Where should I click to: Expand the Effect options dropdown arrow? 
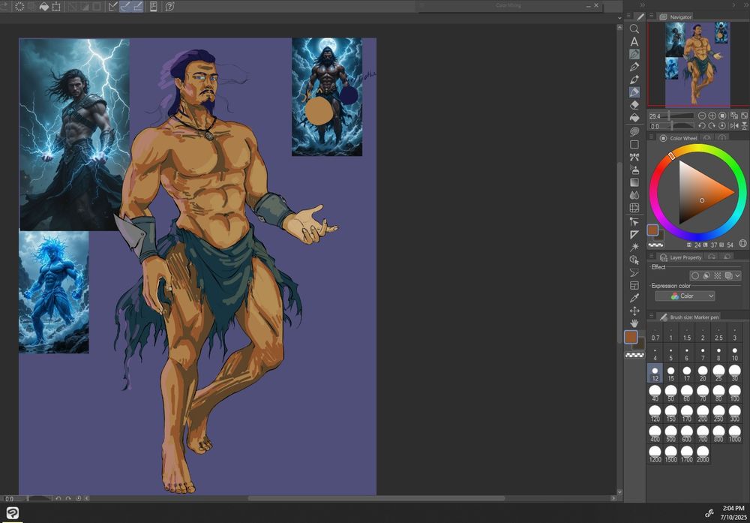[738, 275]
